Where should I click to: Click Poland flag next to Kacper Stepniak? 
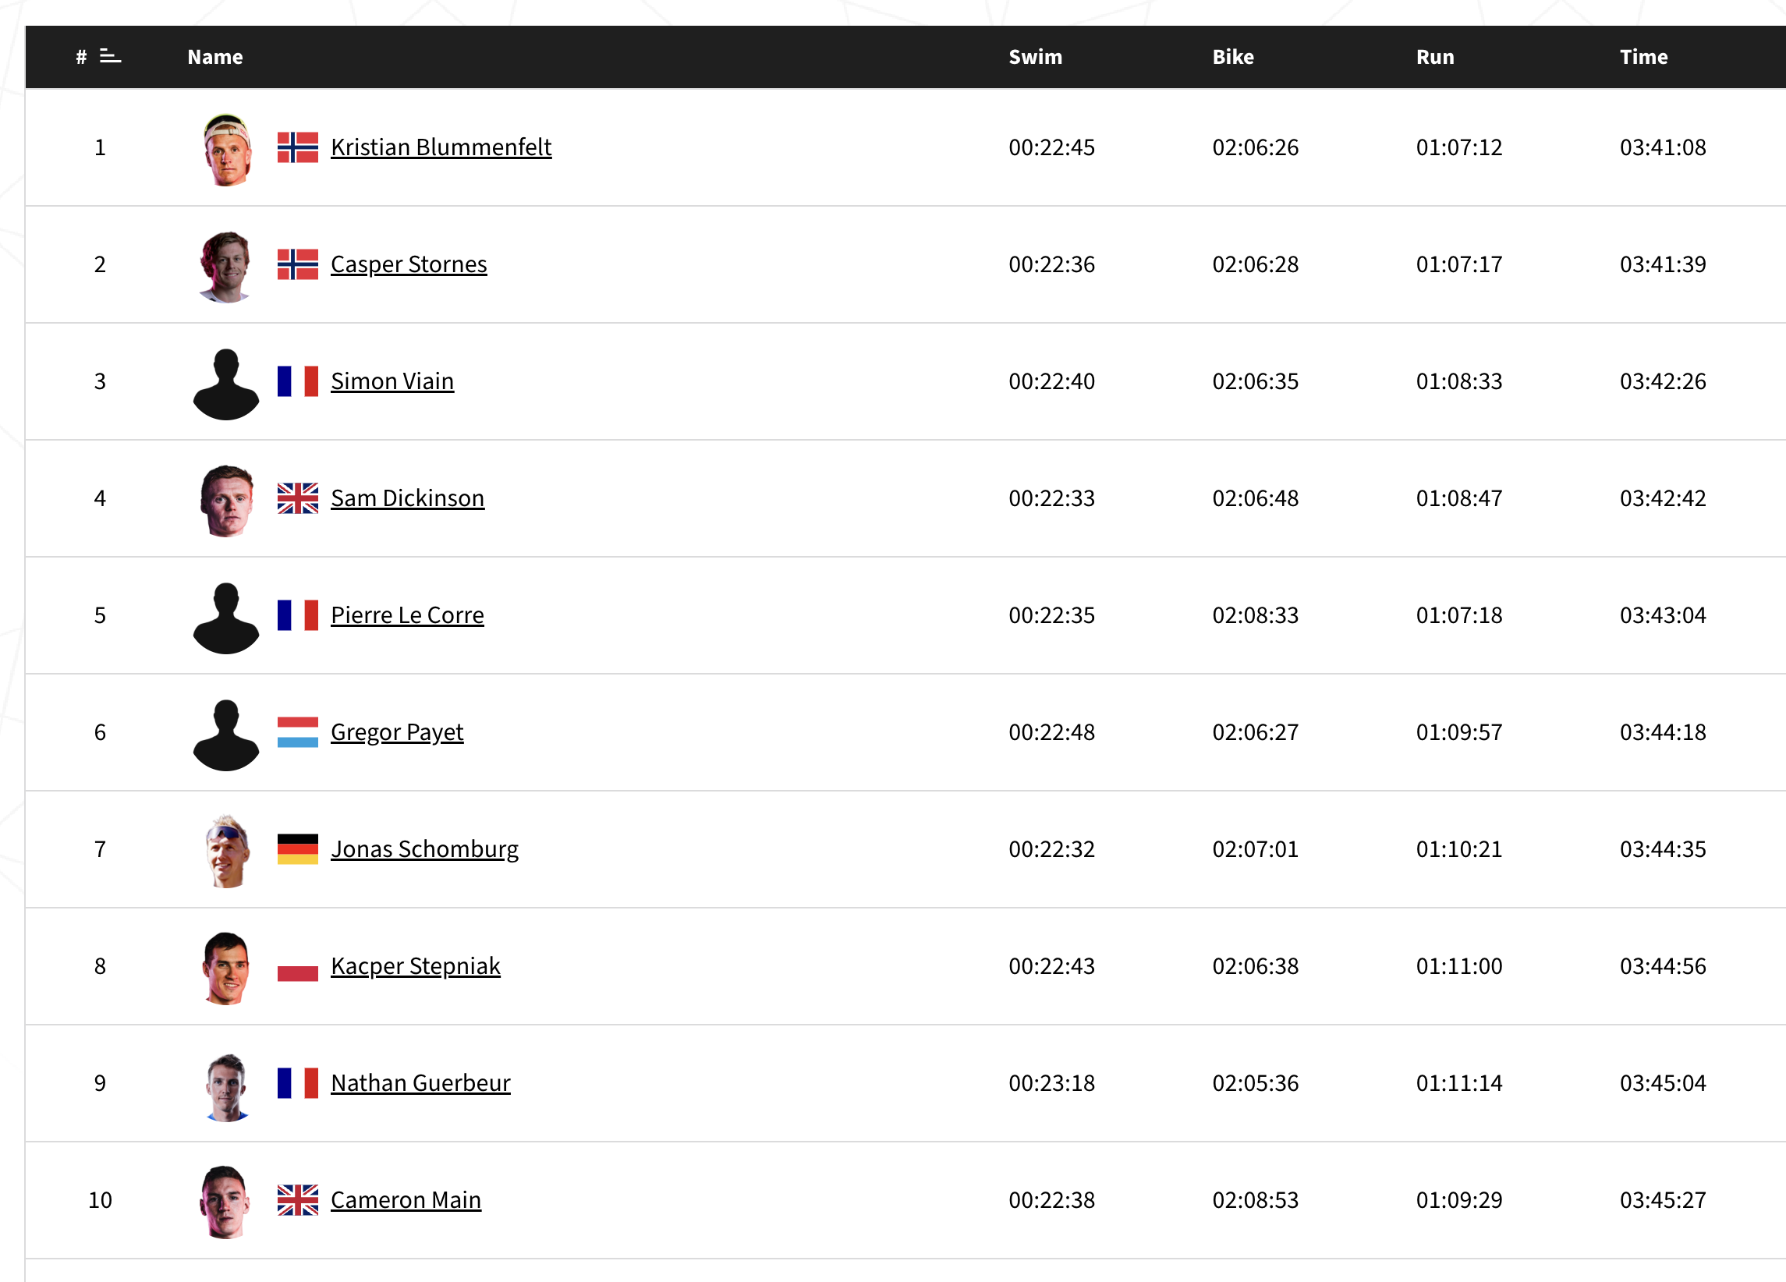[298, 966]
